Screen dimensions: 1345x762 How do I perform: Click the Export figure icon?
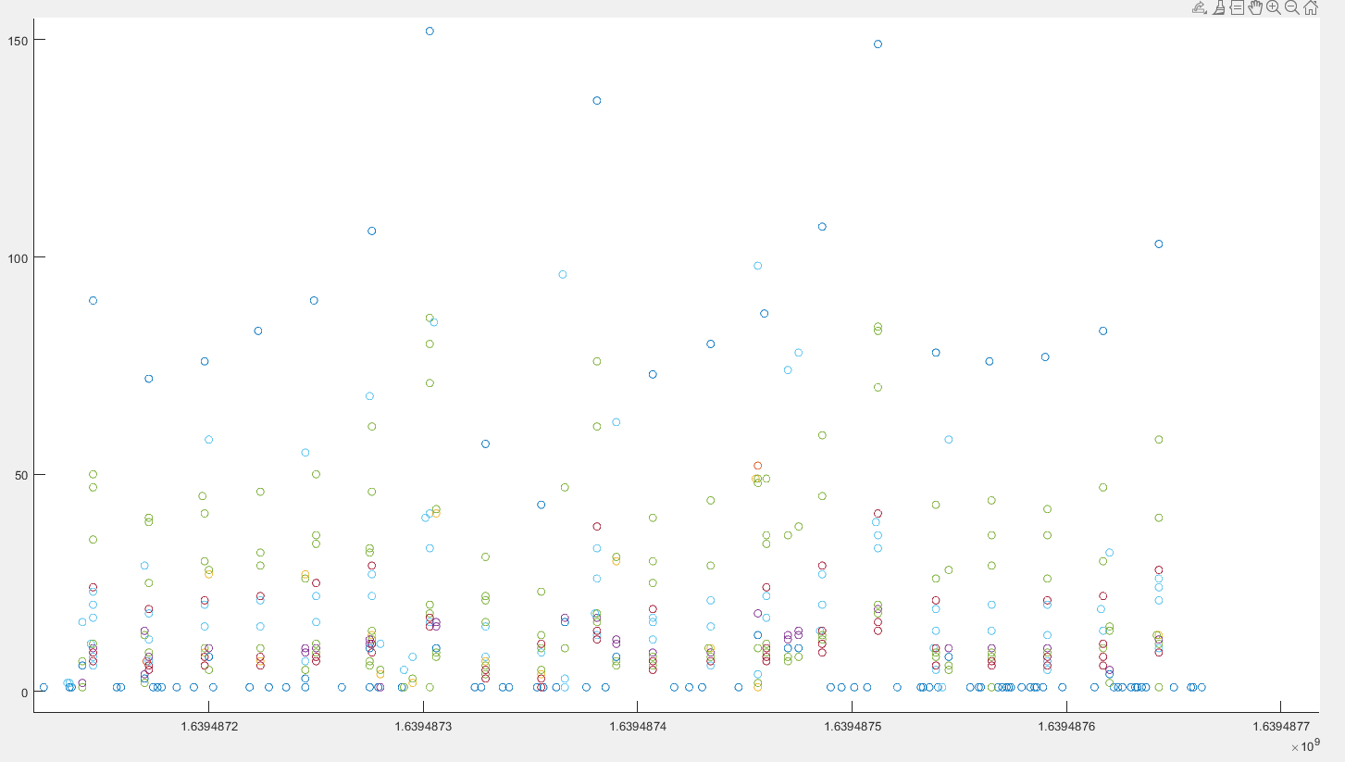1198,7
